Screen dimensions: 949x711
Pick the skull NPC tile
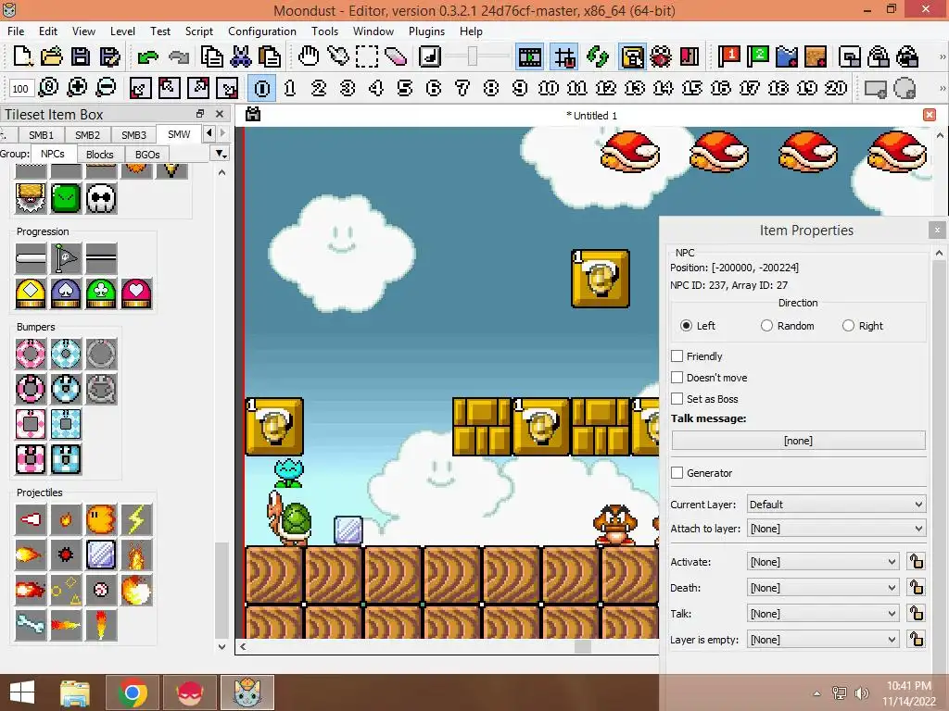point(101,198)
